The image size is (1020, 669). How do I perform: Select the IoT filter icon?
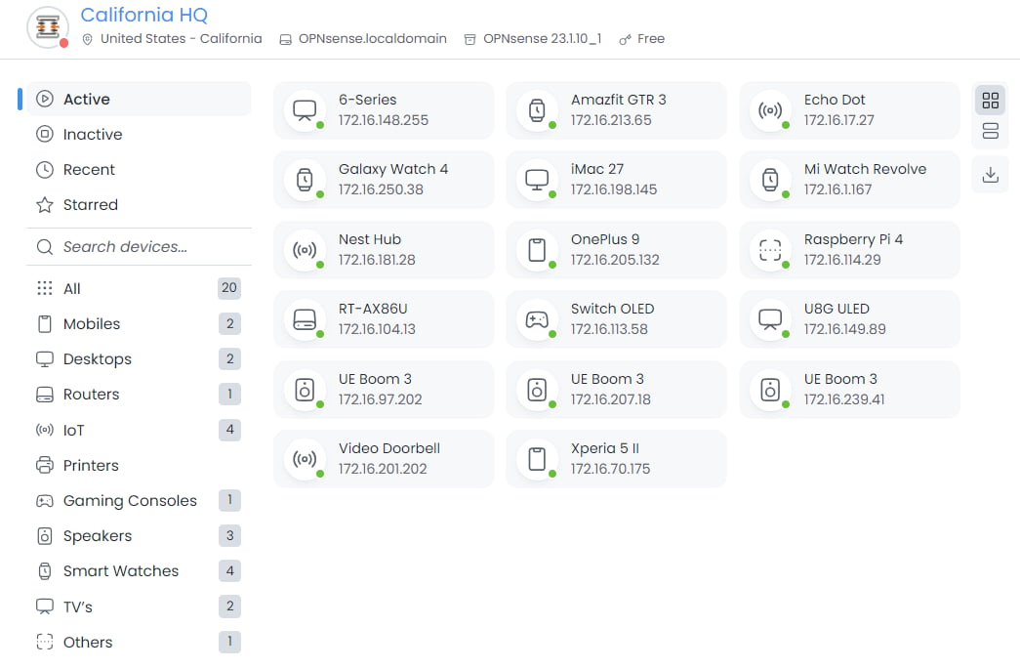[44, 430]
